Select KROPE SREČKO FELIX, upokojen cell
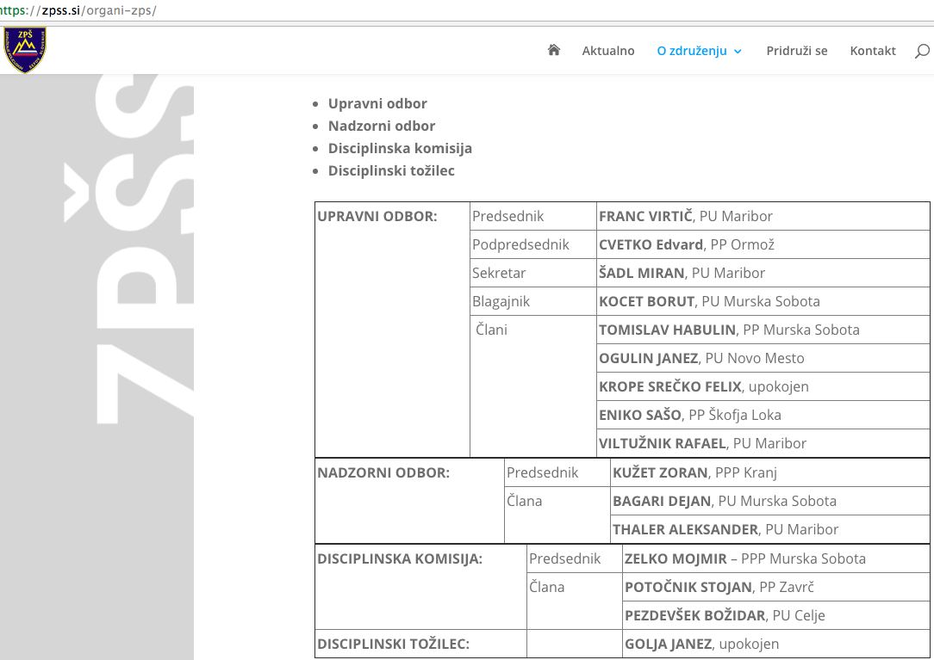The image size is (934, 660). (763, 386)
